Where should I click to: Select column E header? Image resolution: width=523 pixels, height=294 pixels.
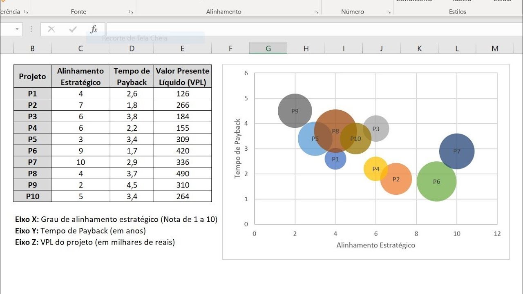182,49
